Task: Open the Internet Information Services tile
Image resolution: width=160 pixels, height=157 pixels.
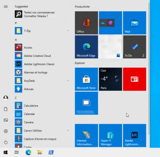Action: 86,136
